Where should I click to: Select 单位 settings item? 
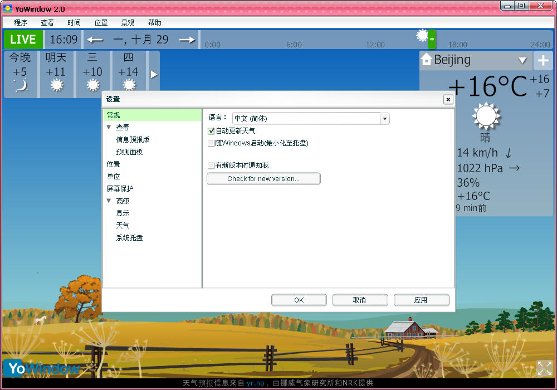[113, 177]
